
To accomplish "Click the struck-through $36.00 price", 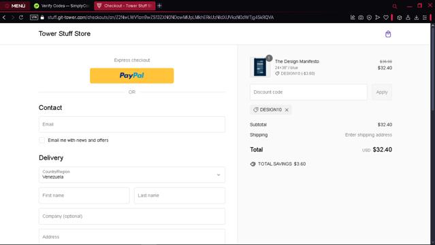I will tap(385, 61).
